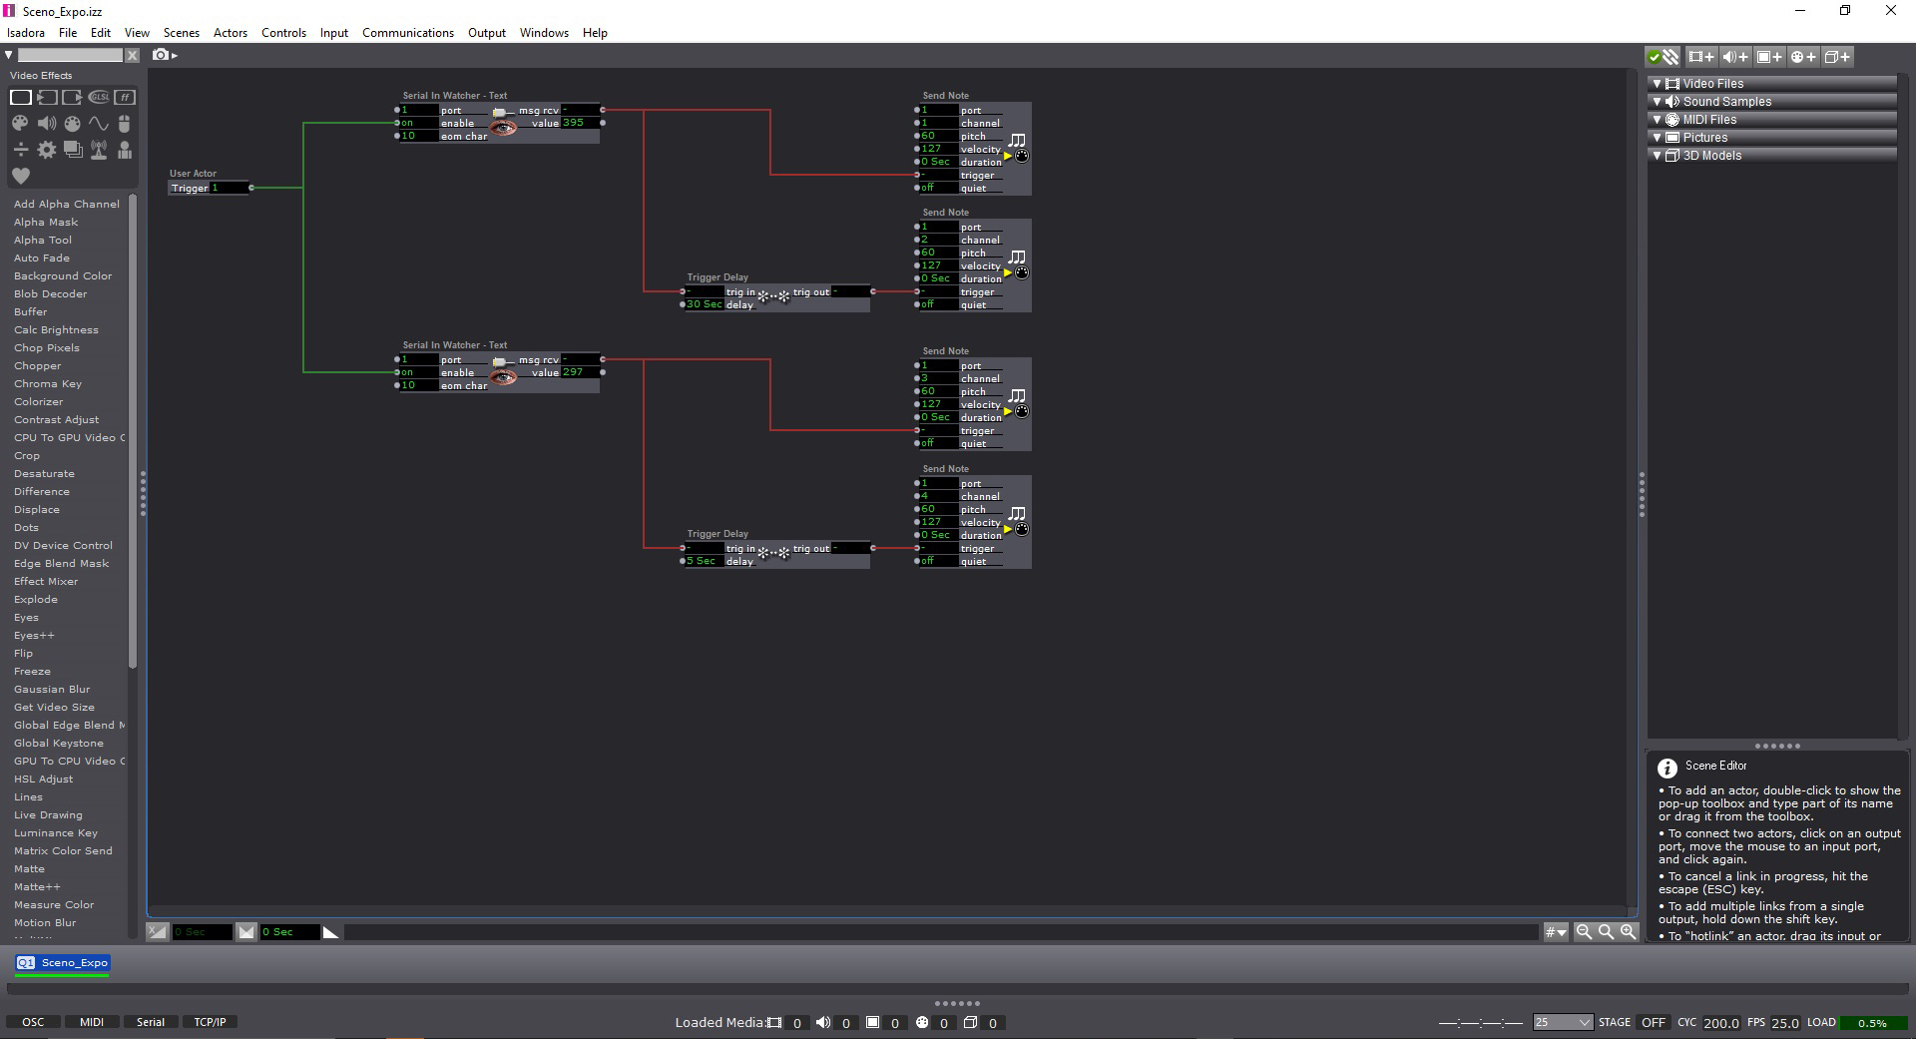Add a new video file bin
The height and width of the screenshot is (1039, 1916).
coord(1700,57)
